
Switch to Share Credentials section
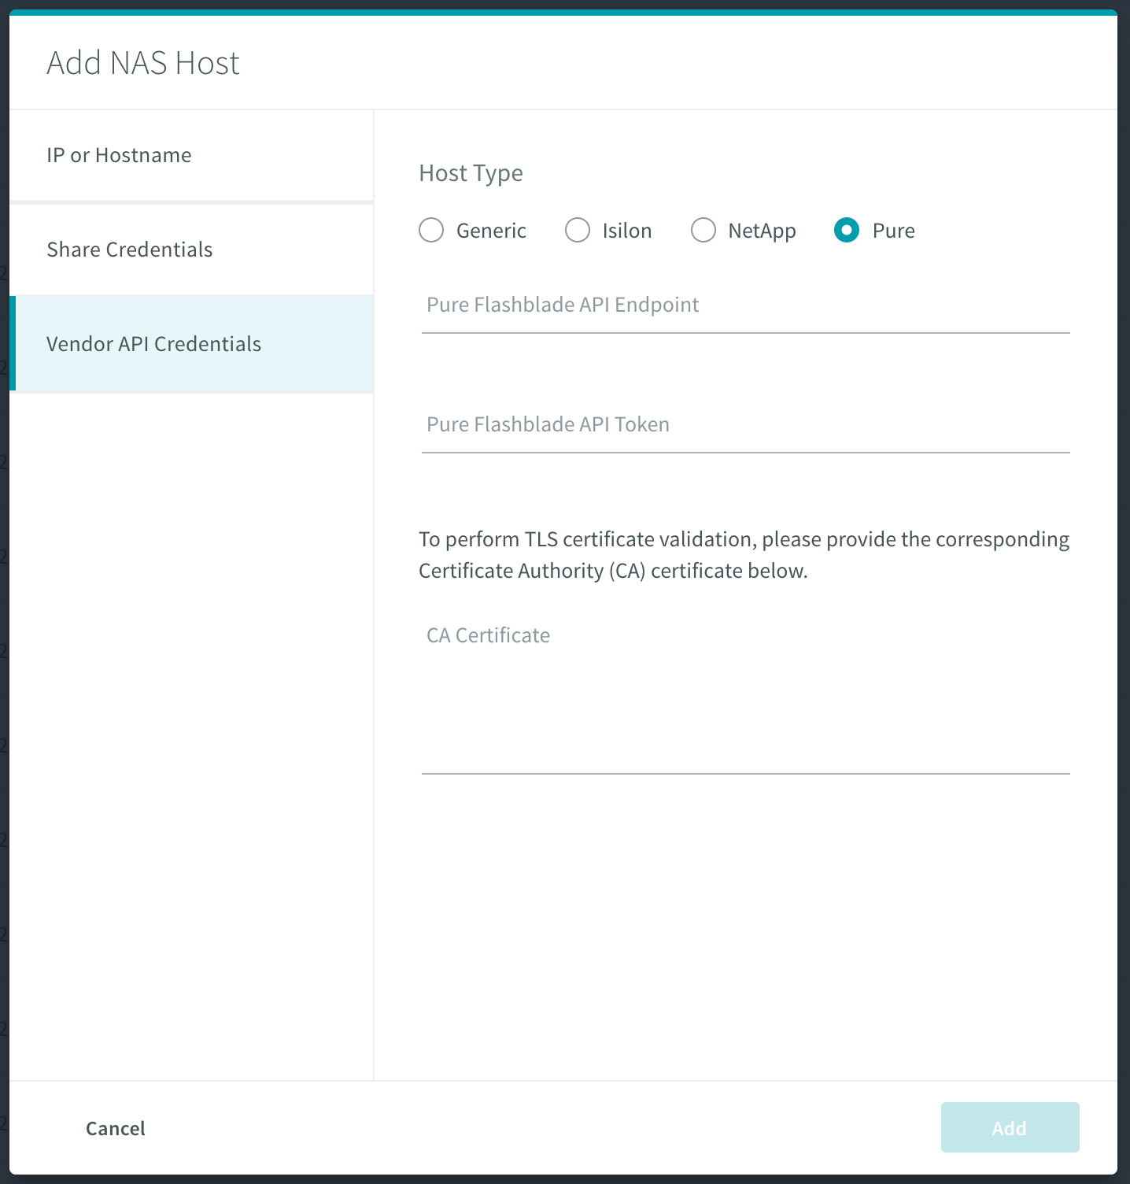coord(191,250)
